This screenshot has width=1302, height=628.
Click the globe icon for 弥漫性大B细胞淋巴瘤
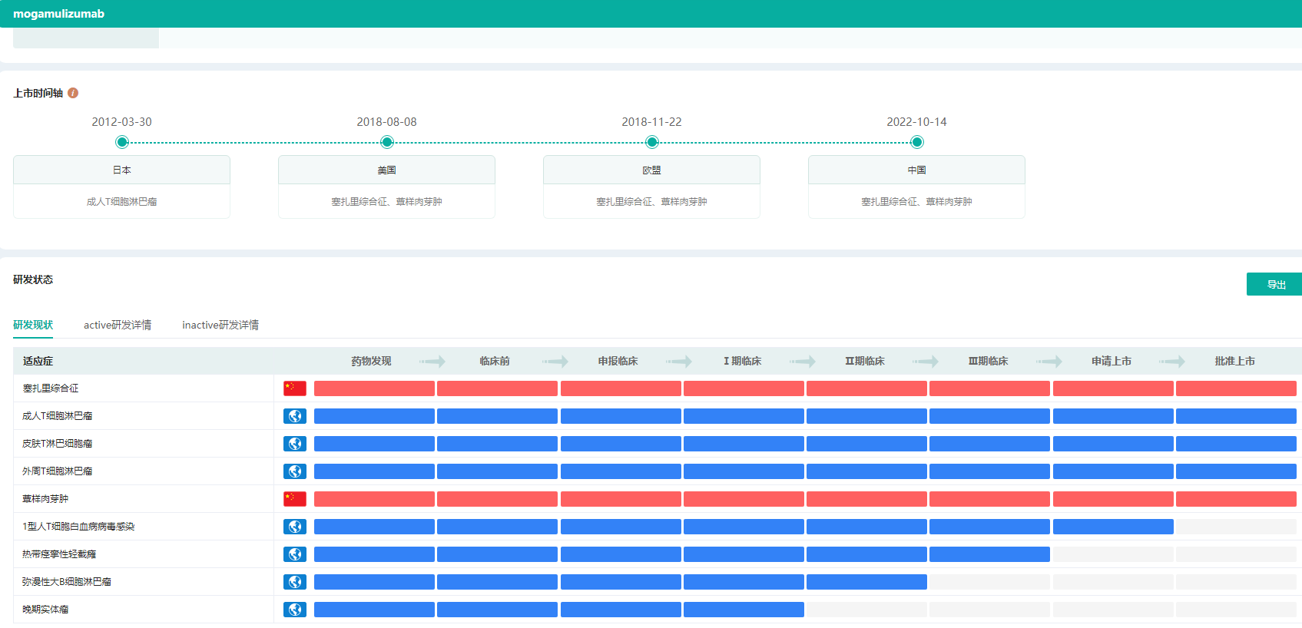point(295,582)
